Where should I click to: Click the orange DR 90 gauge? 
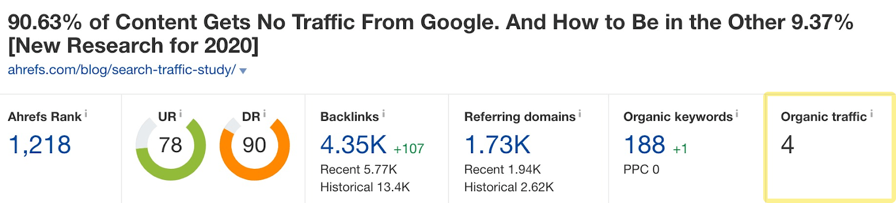click(254, 145)
